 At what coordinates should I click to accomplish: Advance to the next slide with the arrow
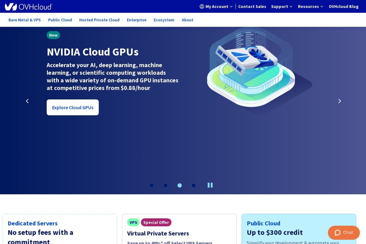click(x=339, y=101)
